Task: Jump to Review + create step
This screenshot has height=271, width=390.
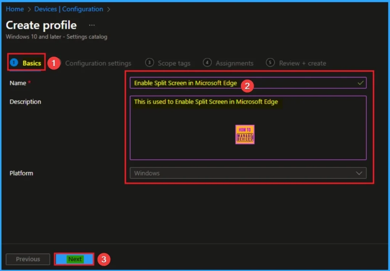Action: click(x=296, y=63)
